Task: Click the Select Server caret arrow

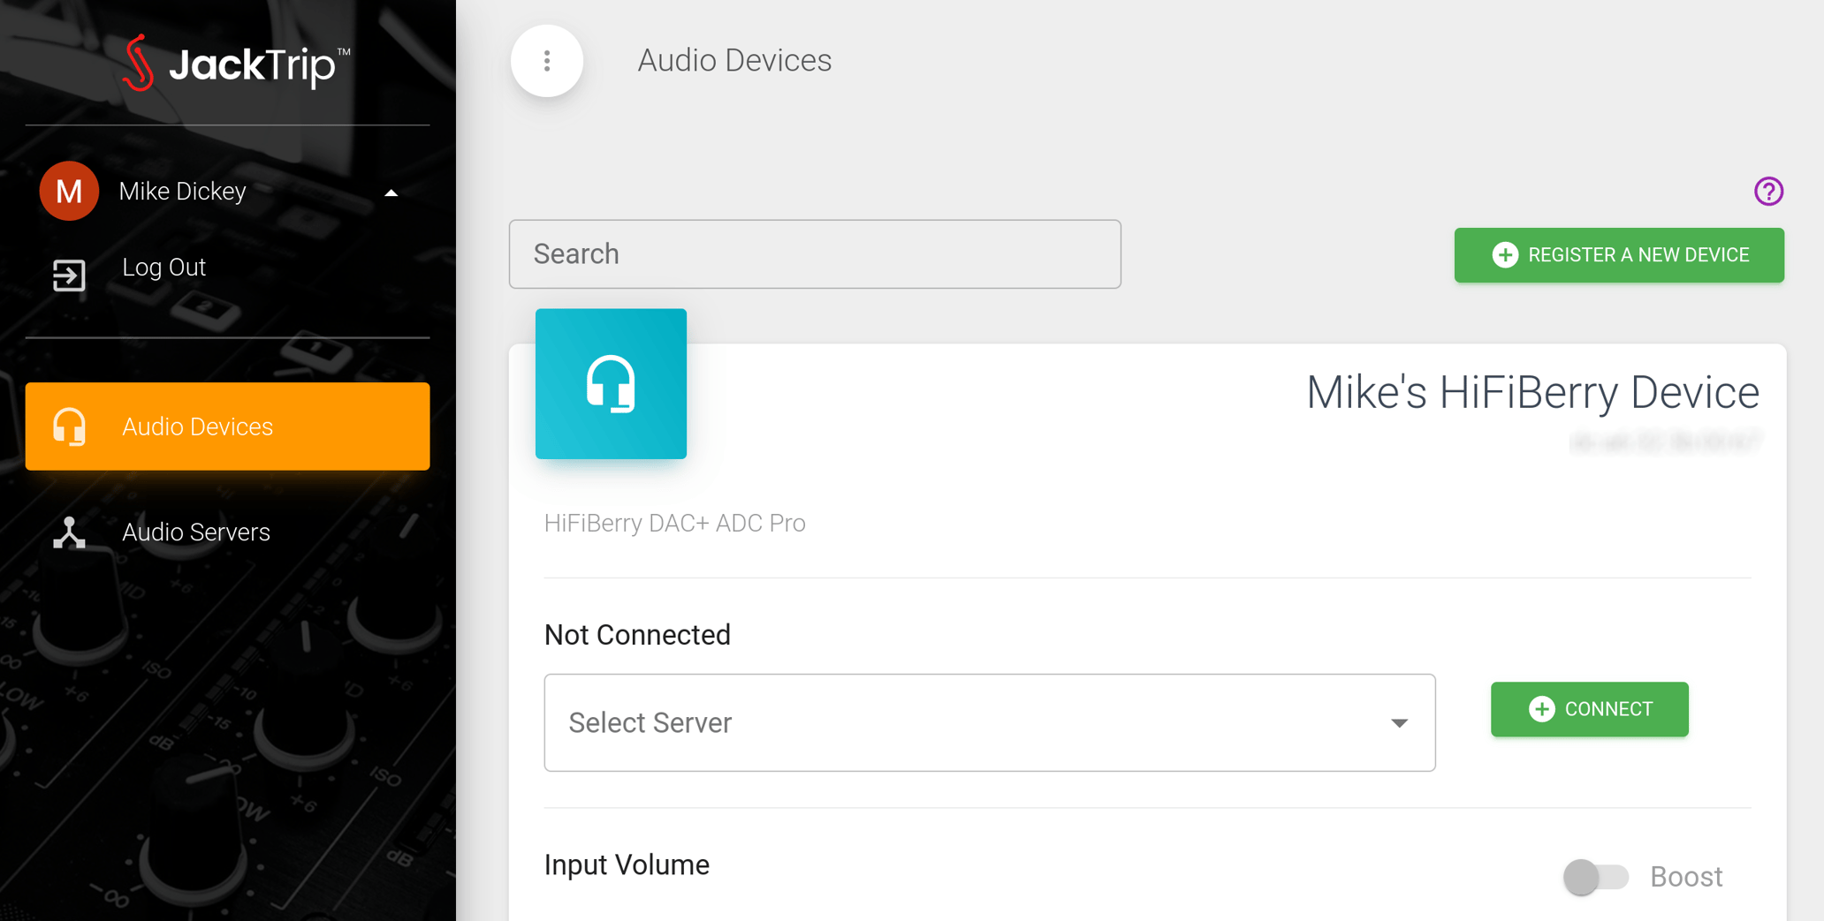Action: click(x=1399, y=723)
